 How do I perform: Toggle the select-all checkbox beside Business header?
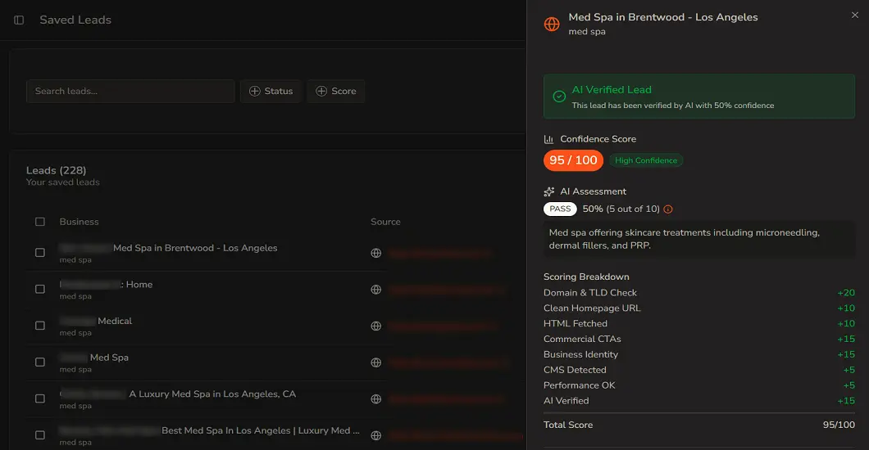coord(40,222)
